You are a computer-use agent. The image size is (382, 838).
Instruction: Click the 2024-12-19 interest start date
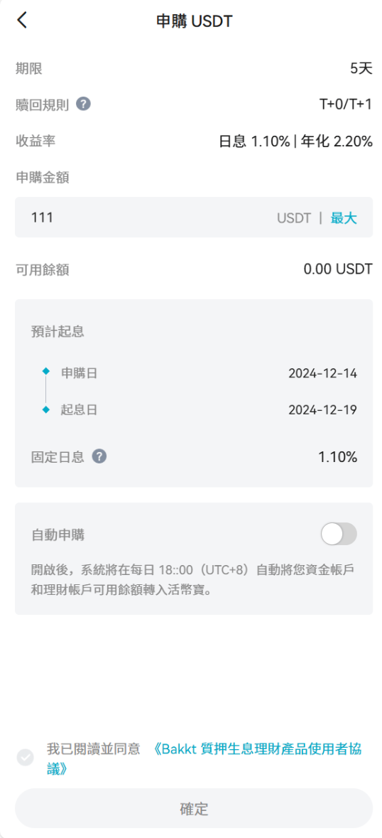(x=323, y=410)
